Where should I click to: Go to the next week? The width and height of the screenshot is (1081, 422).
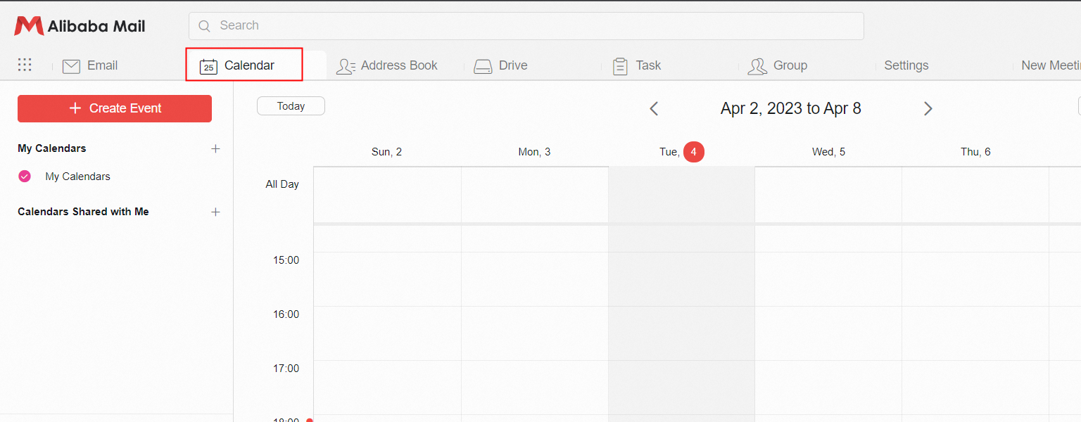(x=928, y=108)
